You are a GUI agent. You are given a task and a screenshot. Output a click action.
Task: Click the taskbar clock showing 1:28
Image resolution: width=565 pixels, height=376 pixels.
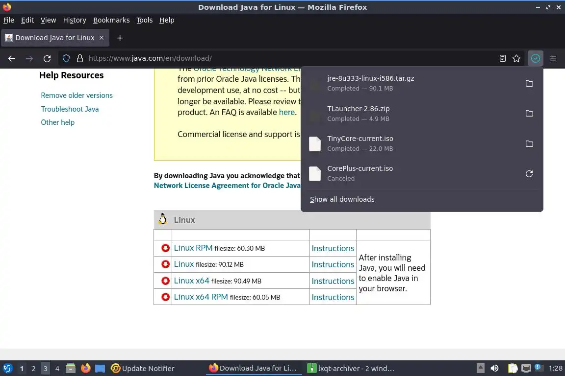pyautogui.click(x=555, y=368)
